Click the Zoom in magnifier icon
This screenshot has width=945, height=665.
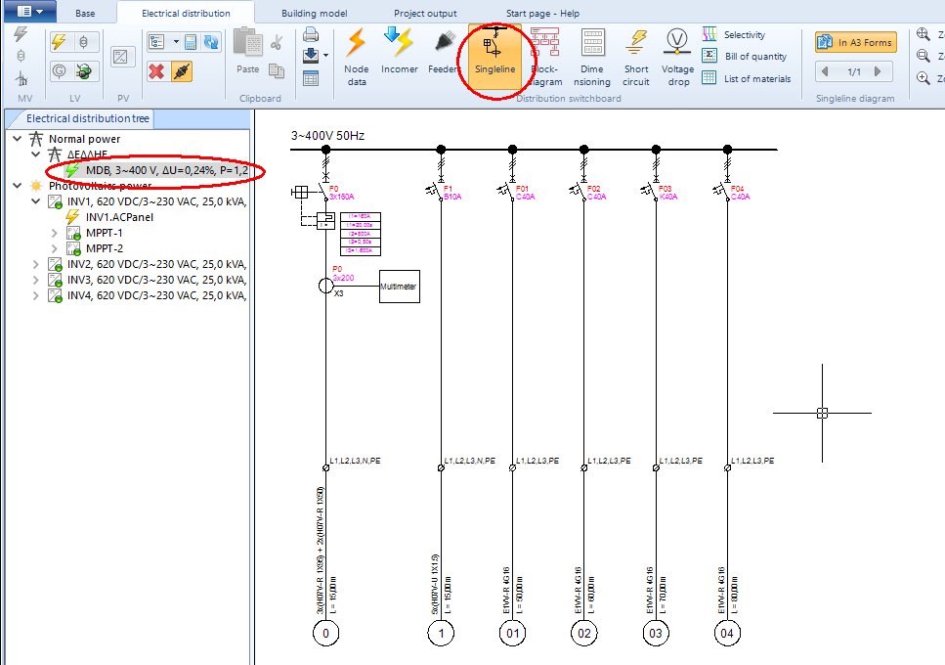pyautogui.click(x=922, y=76)
